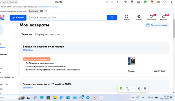
Task: Collapse the hidden tray icons chevron
Action: [x=133, y=98]
